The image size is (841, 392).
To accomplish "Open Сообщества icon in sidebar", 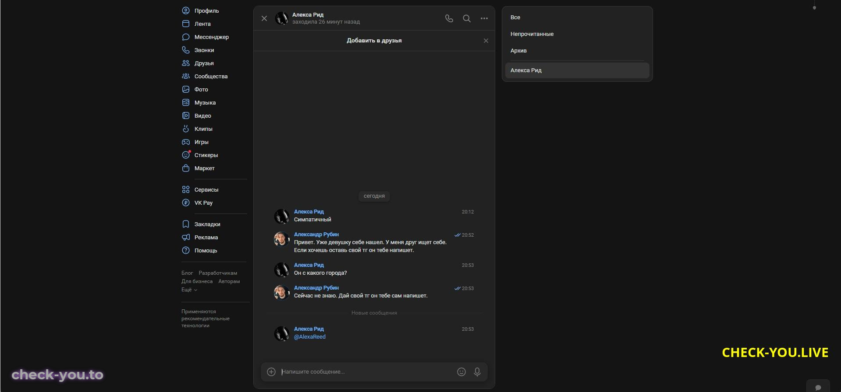I will tap(186, 76).
